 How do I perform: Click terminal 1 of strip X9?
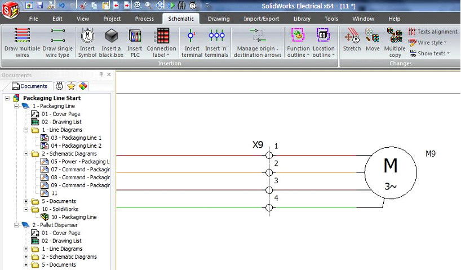269,156
